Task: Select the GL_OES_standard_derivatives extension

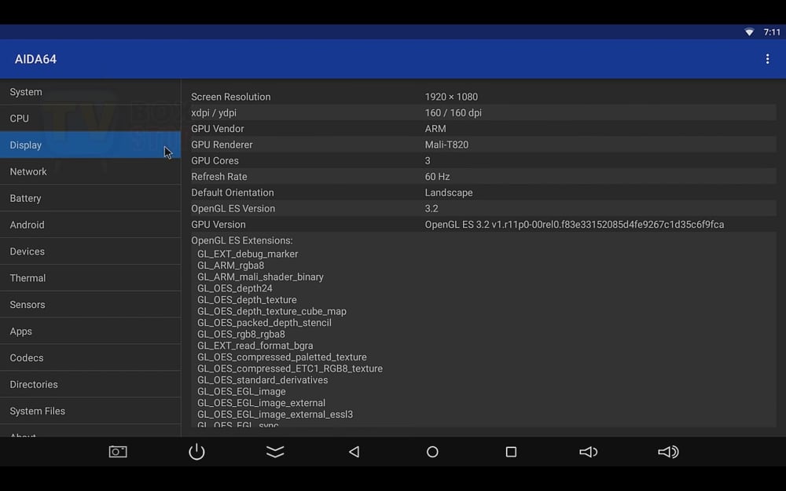Action: click(x=263, y=380)
